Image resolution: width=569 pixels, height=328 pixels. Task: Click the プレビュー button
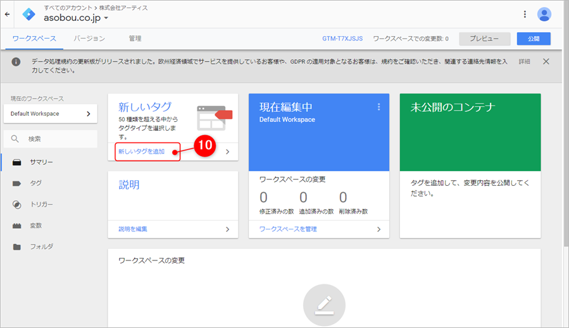point(484,39)
